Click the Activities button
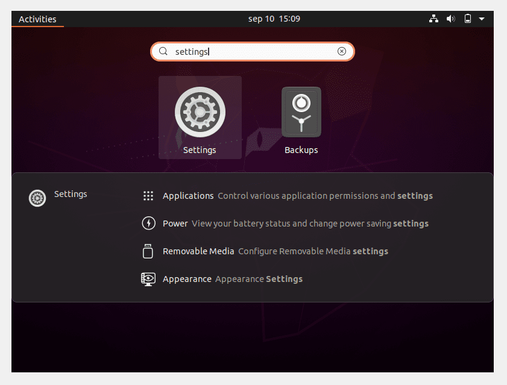This screenshot has width=507, height=385. tap(37, 19)
